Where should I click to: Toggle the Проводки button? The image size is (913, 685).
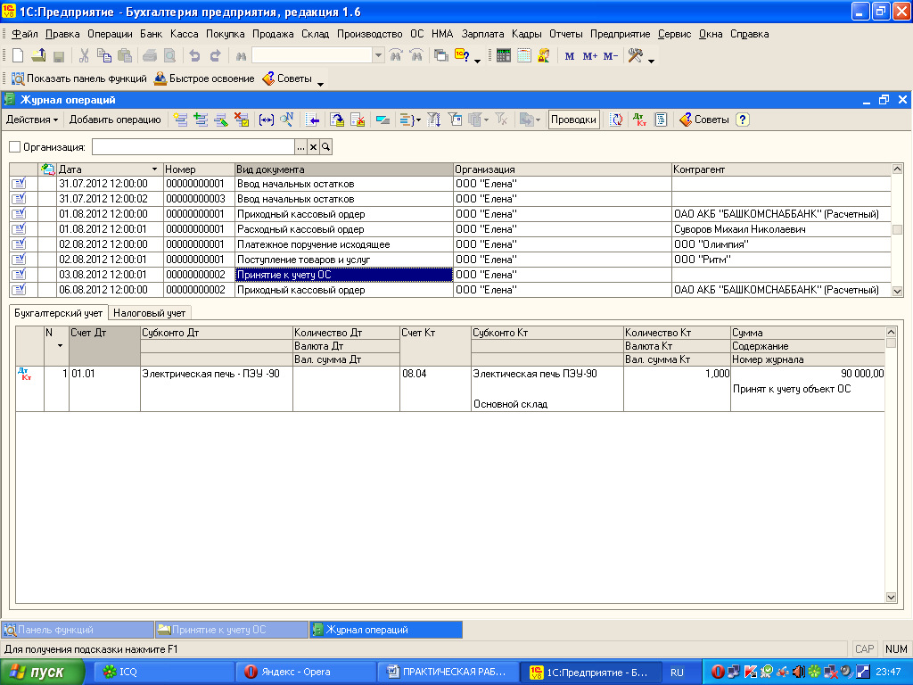(573, 120)
